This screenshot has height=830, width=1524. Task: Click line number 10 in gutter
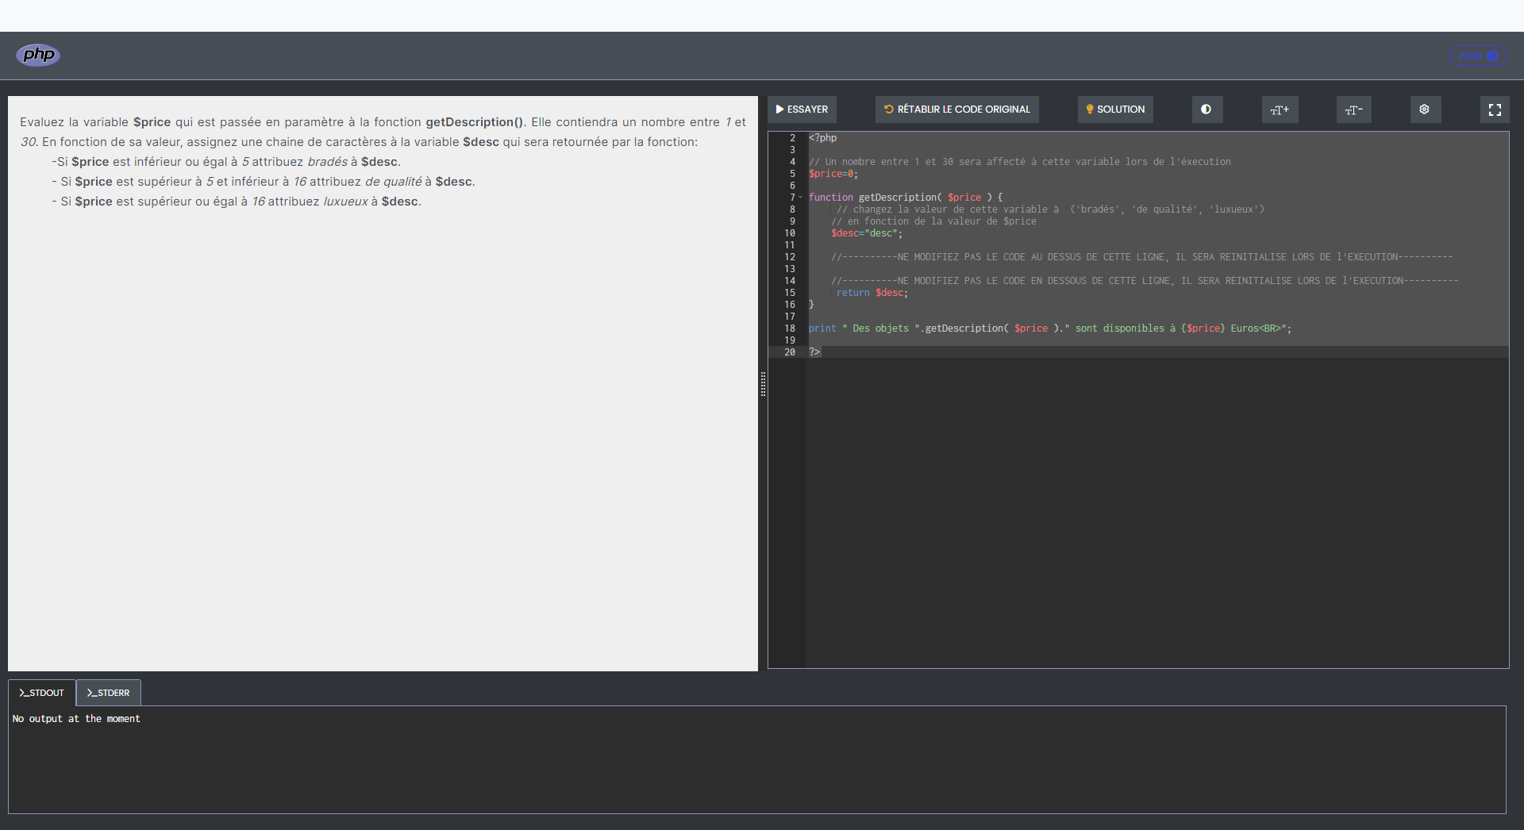790,233
